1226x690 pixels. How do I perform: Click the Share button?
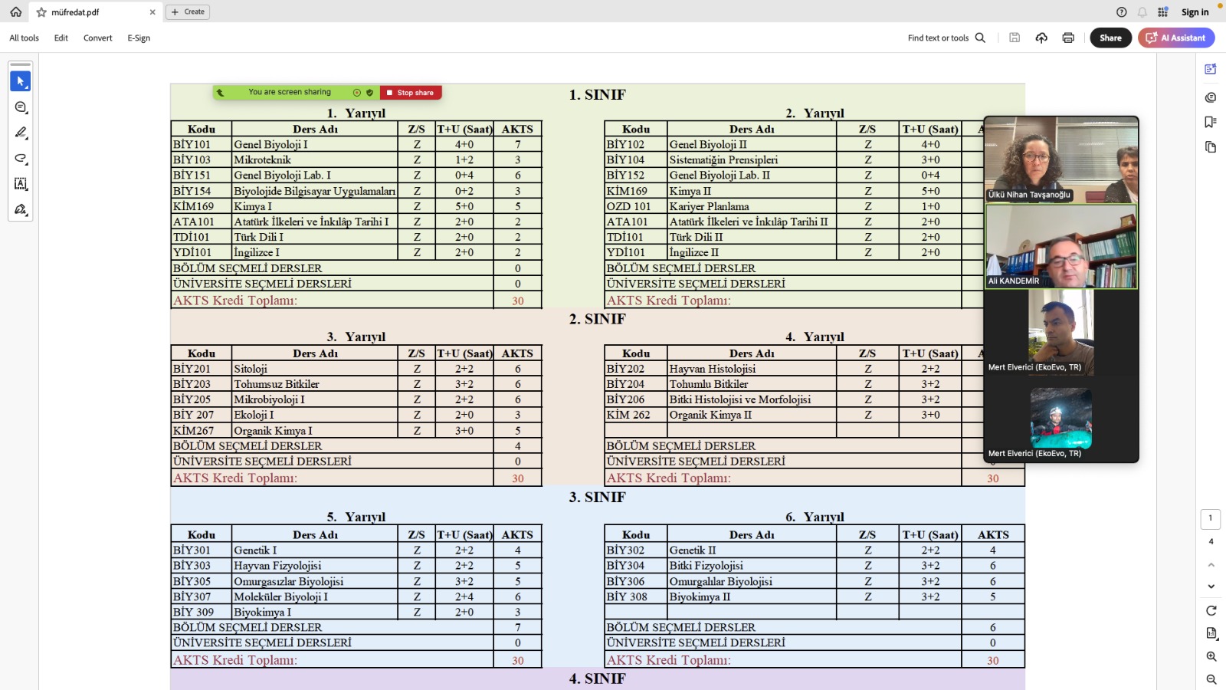(x=1110, y=38)
